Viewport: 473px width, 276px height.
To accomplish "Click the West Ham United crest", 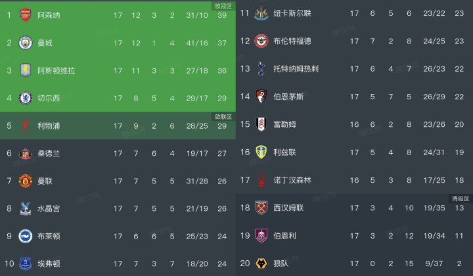I will [x=263, y=208].
